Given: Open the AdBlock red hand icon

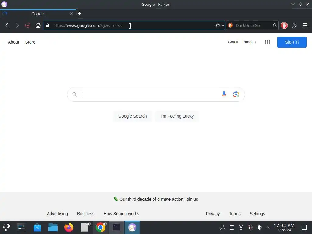Looking at the screenshot, I should 284,26.
